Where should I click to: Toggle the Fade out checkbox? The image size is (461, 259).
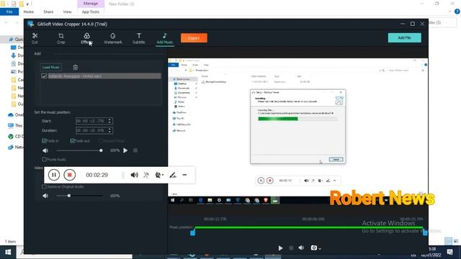click(x=72, y=141)
